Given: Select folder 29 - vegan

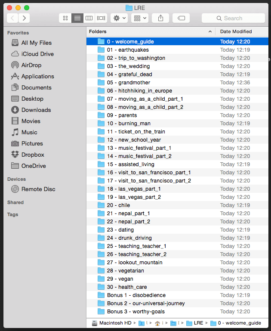Looking at the screenshot, I should tap(177, 279).
